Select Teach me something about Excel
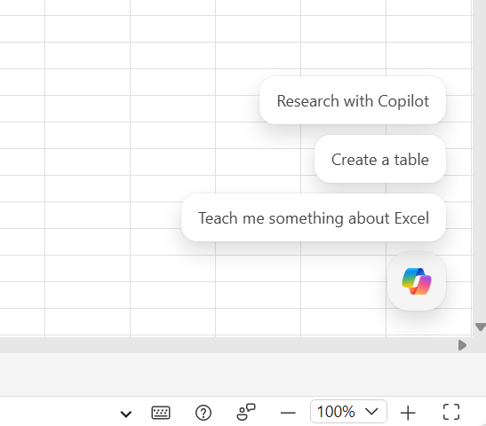 (x=314, y=217)
